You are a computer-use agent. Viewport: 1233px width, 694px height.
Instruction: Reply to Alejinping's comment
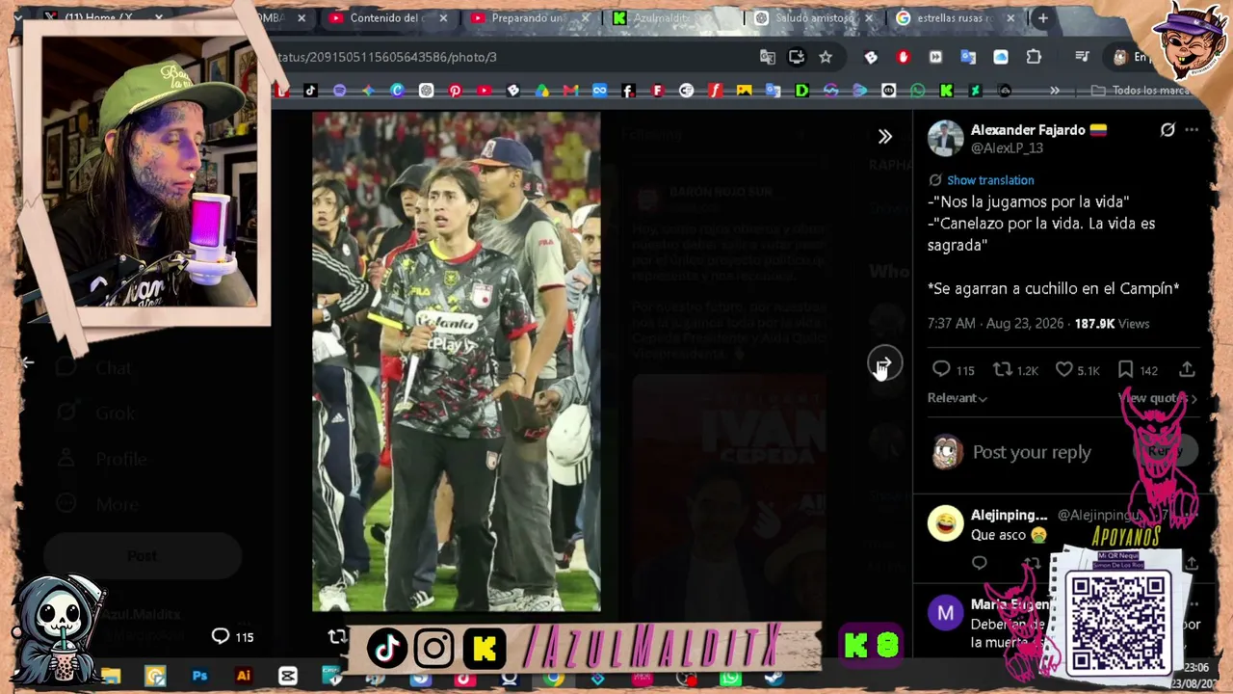coord(980,563)
